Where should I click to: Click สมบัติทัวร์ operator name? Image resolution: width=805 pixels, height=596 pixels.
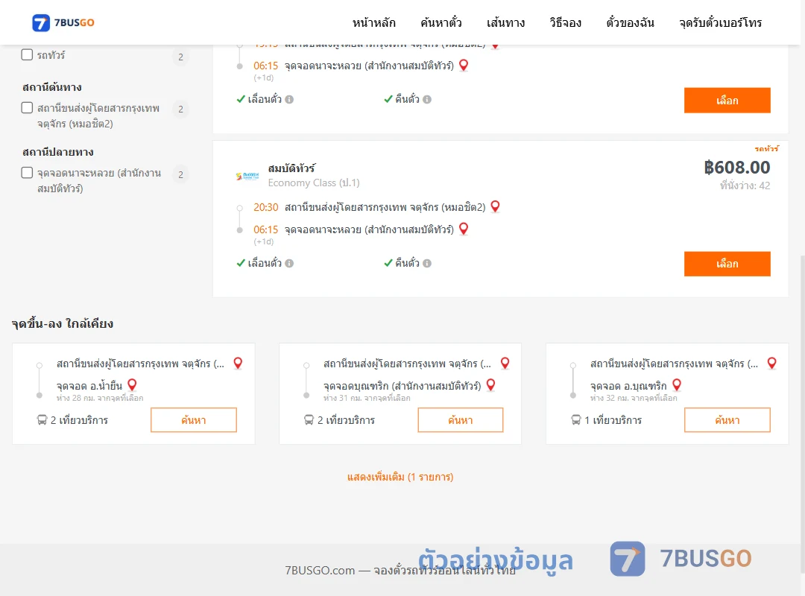[291, 168]
